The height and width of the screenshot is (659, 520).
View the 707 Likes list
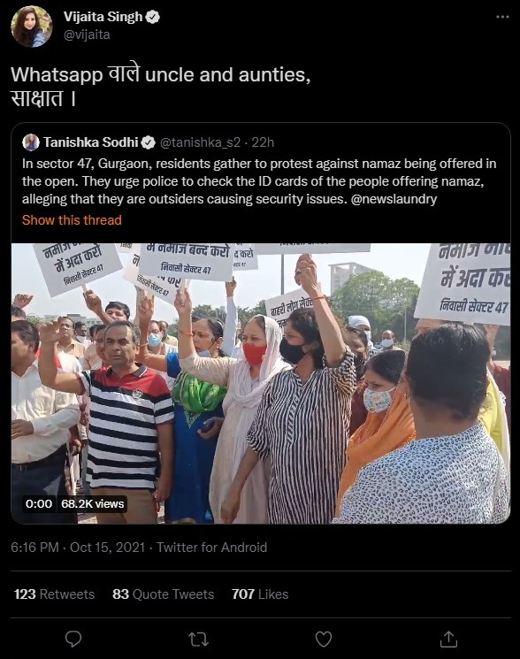(260, 594)
